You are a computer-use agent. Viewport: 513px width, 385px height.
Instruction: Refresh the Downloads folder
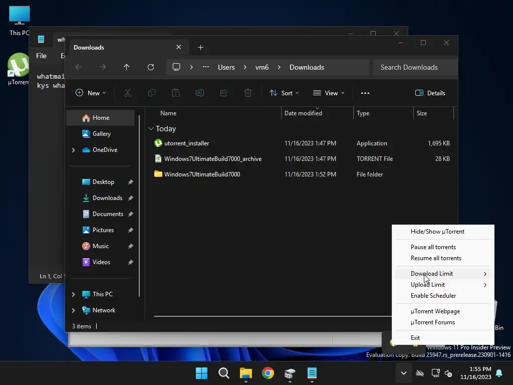click(x=151, y=67)
